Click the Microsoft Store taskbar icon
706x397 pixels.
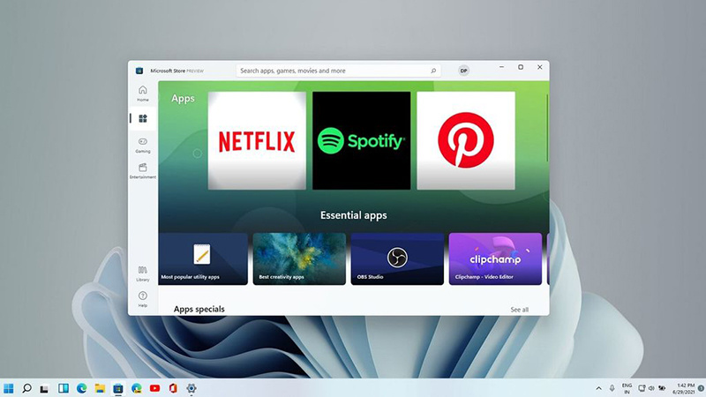[x=118, y=388]
